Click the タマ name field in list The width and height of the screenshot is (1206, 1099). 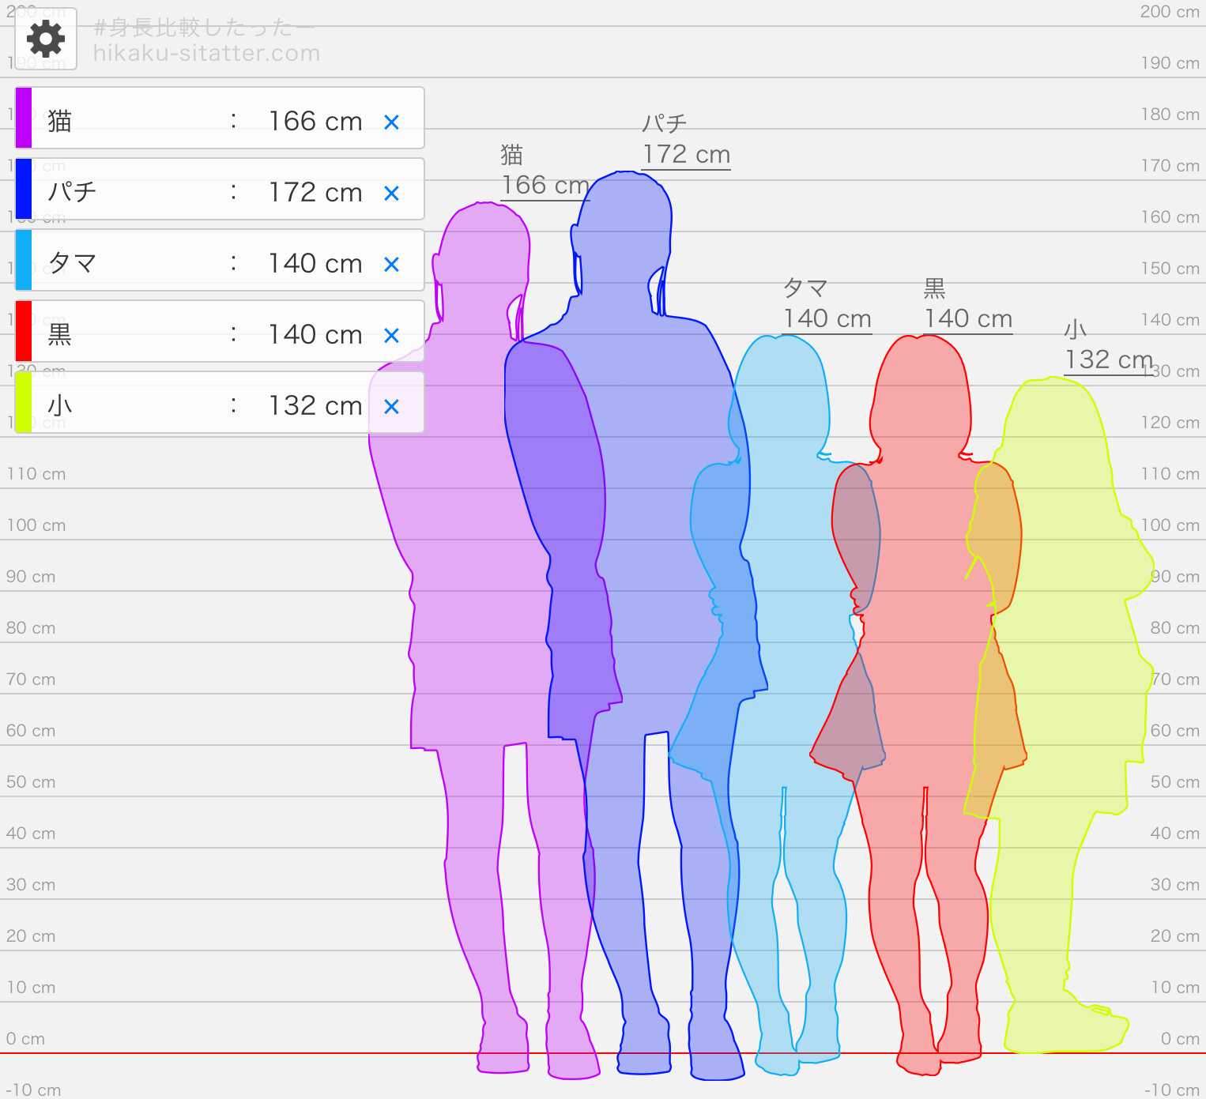[126, 263]
